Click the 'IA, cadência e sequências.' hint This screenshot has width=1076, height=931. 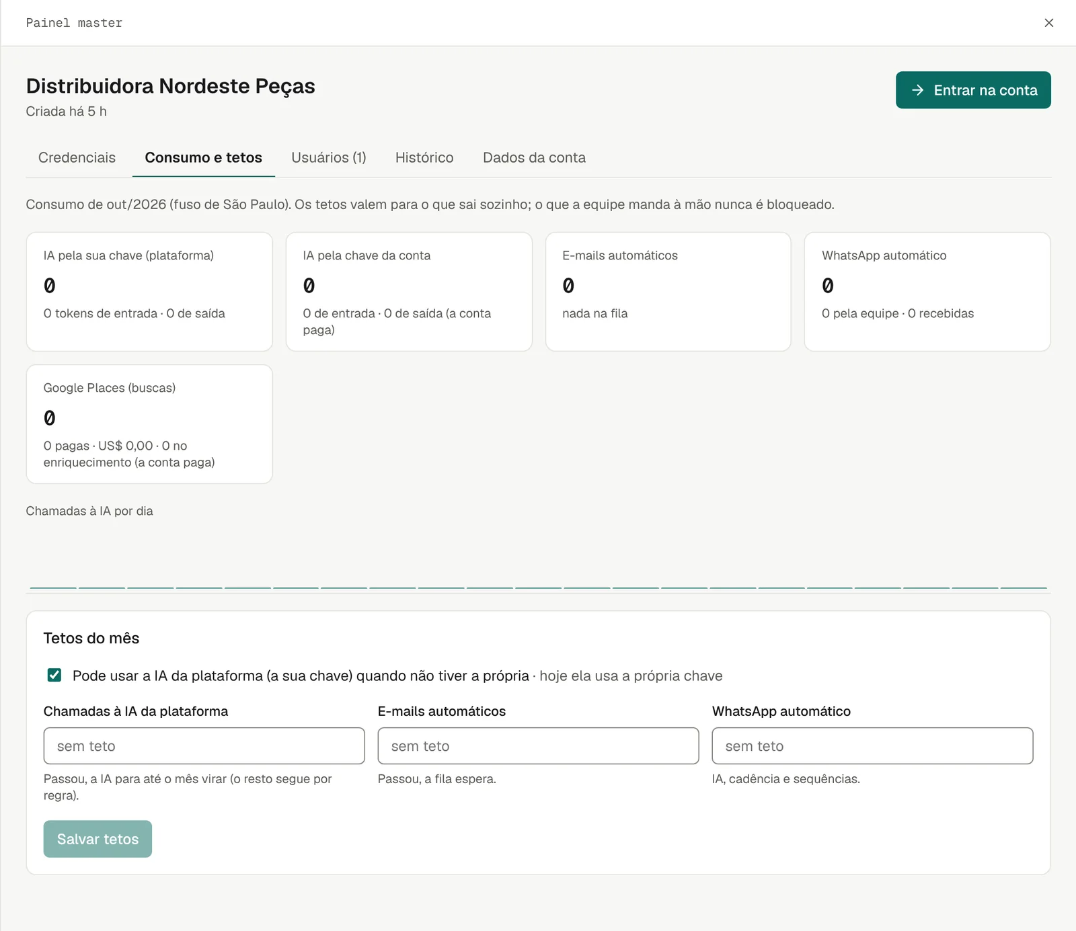point(785,779)
